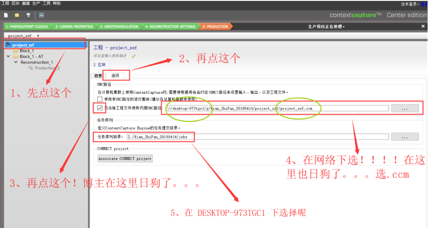Expand project_ssf breadcrumb arrow
This screenshot has height=228, width=428.
point(38,36)
